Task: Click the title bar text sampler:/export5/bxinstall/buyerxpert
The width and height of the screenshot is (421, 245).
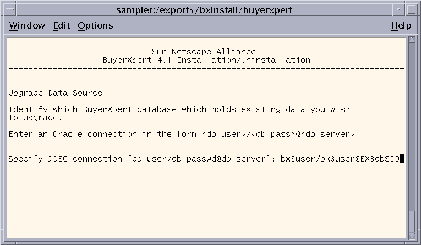Action: point(204,10)
